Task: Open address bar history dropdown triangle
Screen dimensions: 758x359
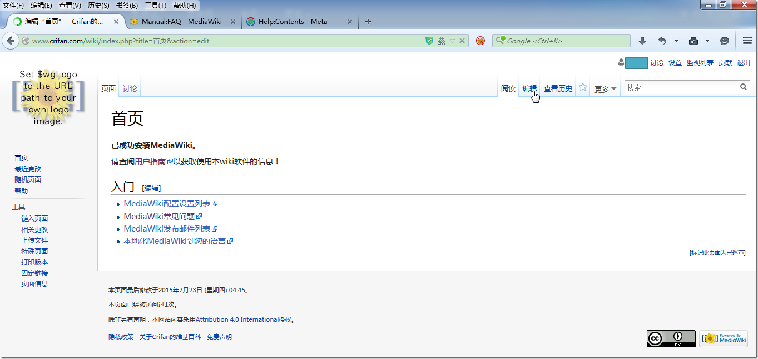Action: (453, 41)
